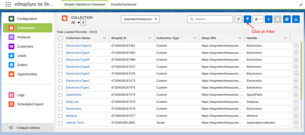Open the Medical collection link
Image resolution: width=305 pixels, height=135 pixels.
click(x=71, y=116)
